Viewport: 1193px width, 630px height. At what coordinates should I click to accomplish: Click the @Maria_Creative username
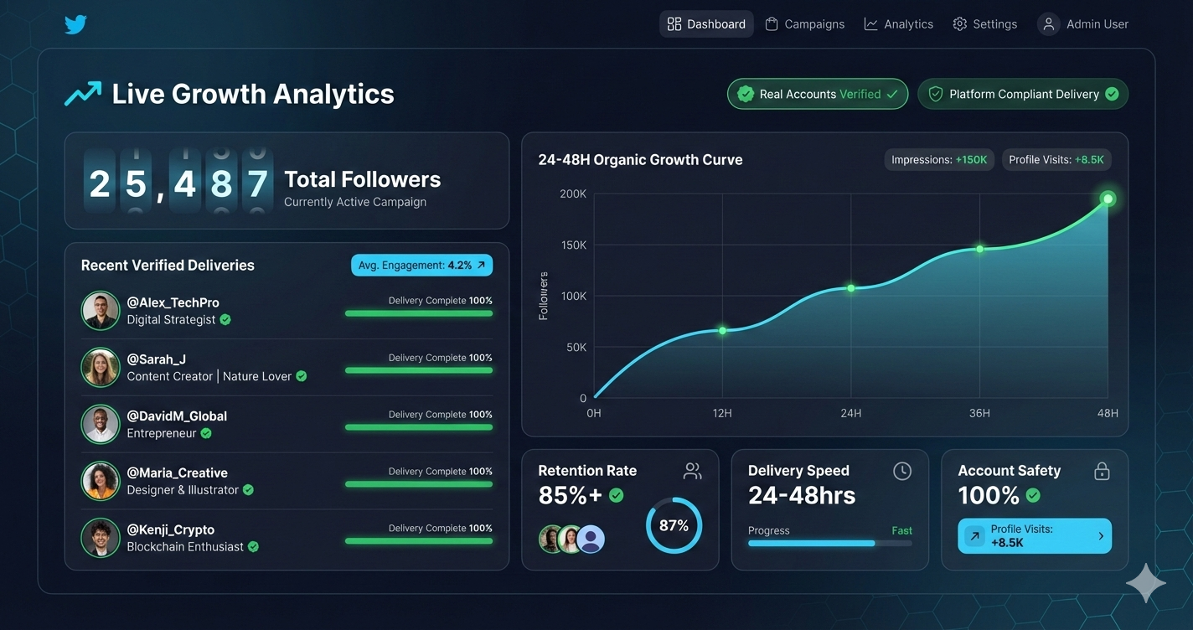pos(177,472)
